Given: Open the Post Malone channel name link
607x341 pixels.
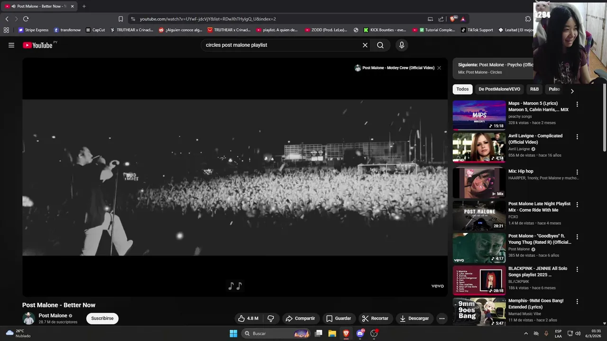Looking at the screenshot, I should tap(53, 315).
